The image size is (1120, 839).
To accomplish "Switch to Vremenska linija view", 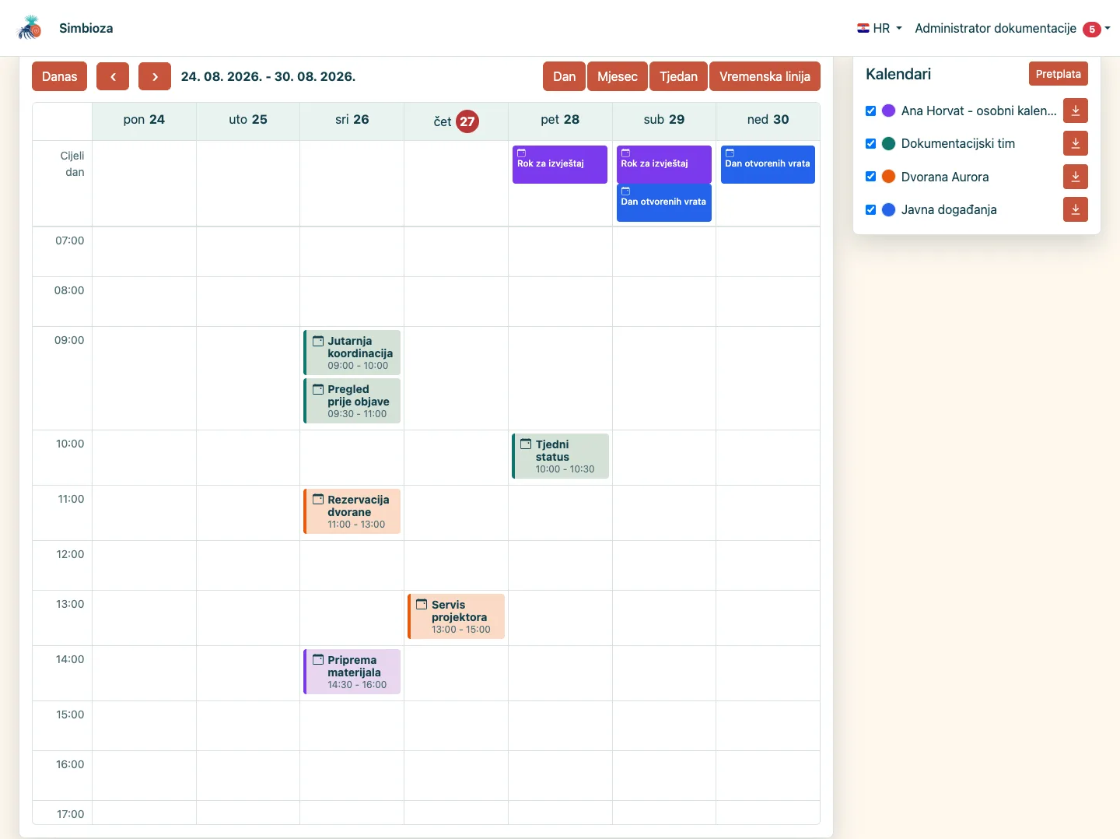I will click(x=765, y=76).
